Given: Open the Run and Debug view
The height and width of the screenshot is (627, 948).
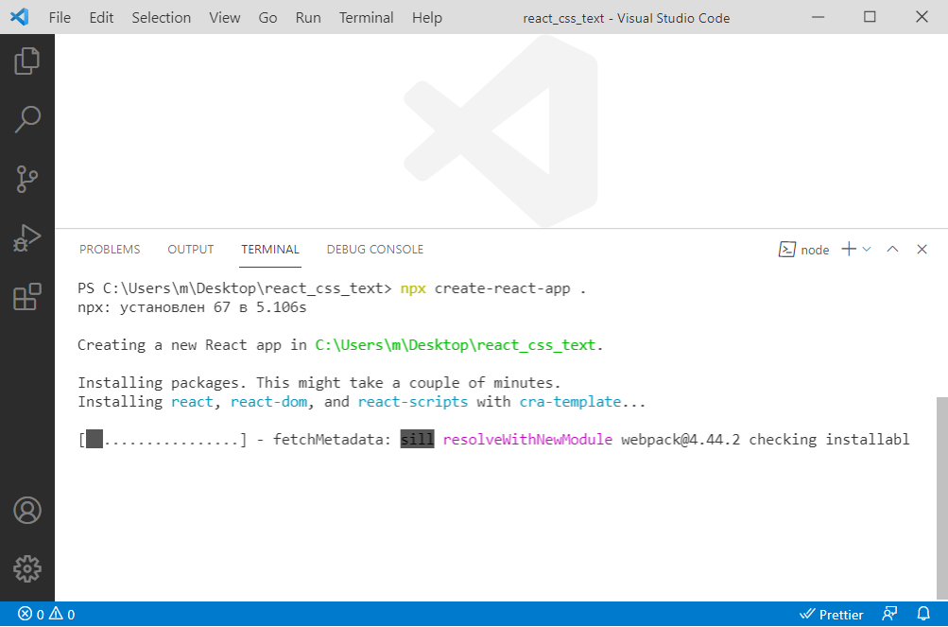Looking at the screenshot, I should (x=27, y=237).
